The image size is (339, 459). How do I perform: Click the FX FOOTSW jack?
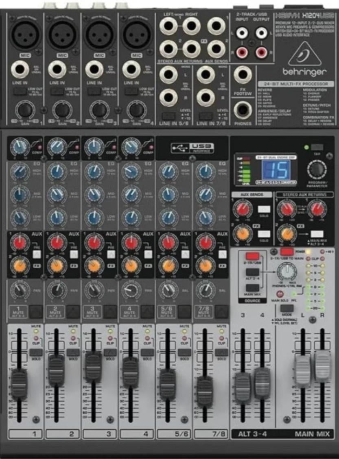coord(243,75)
